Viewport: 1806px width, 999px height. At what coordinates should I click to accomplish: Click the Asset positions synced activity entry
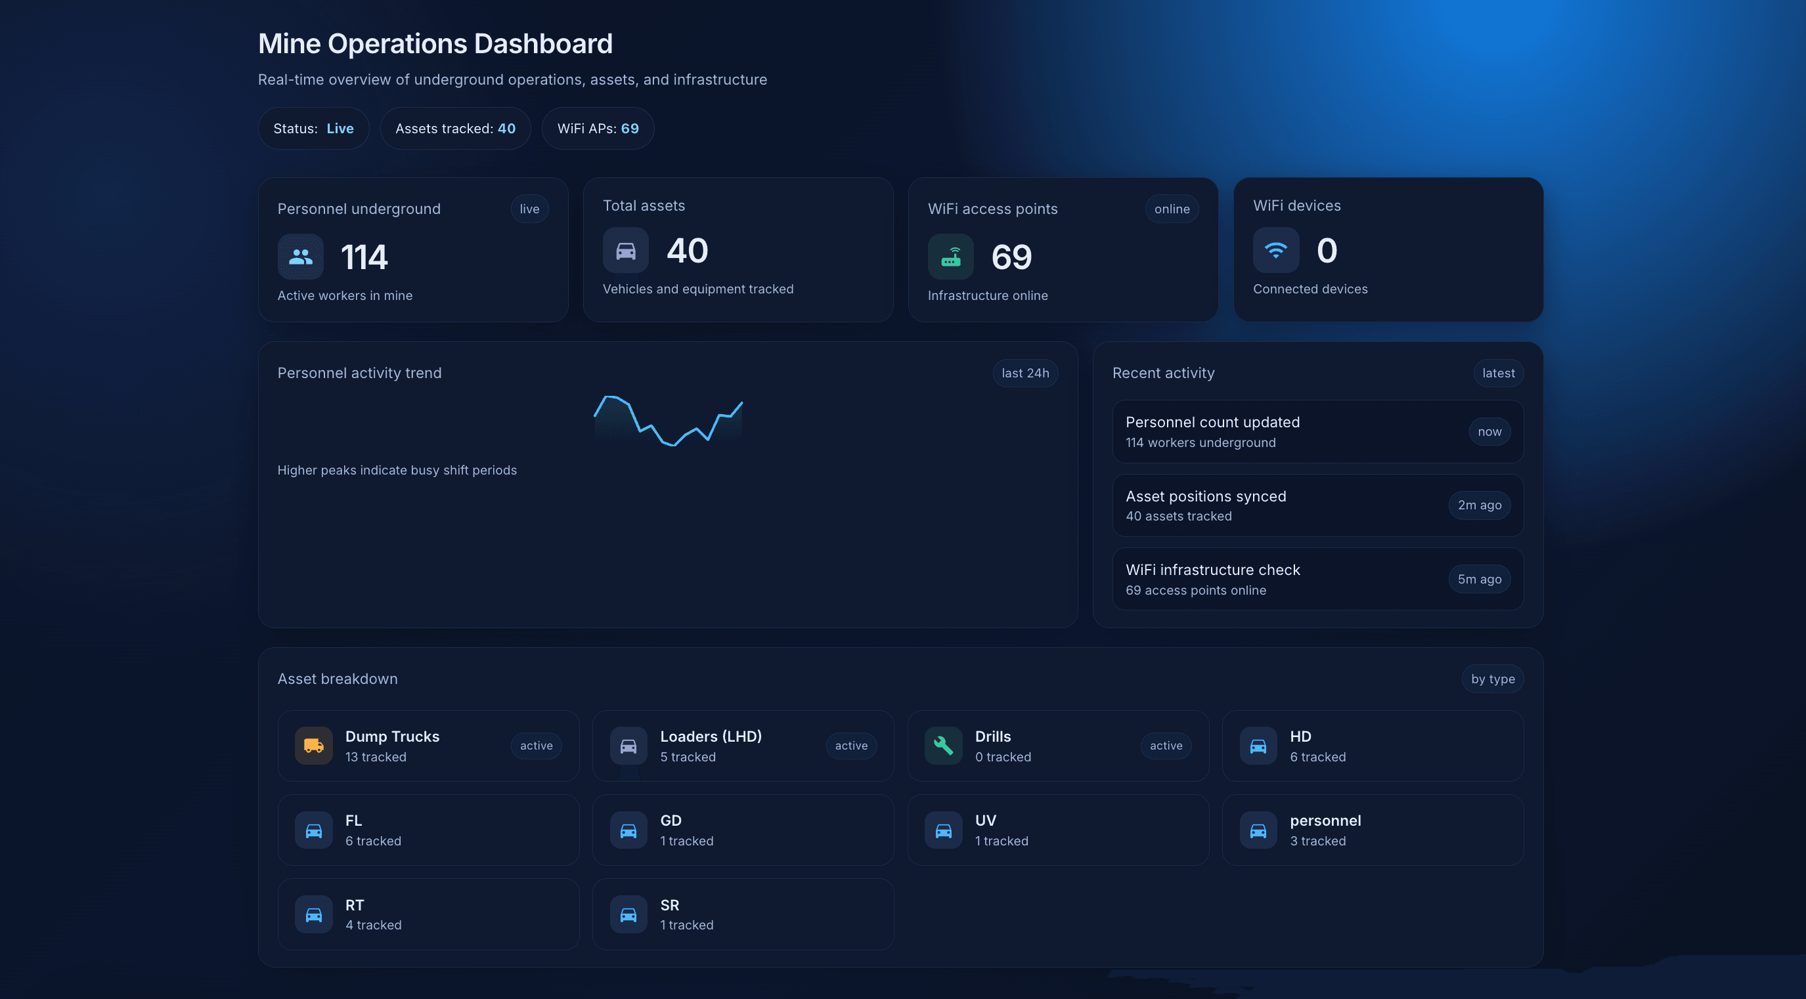click(x=1317, y=504)
